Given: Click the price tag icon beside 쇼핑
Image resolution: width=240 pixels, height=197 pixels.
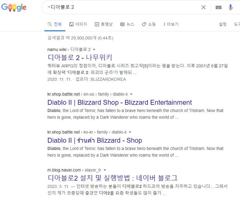Looking at the screenshot, I should pyautogui.click(x=144, y=24).
